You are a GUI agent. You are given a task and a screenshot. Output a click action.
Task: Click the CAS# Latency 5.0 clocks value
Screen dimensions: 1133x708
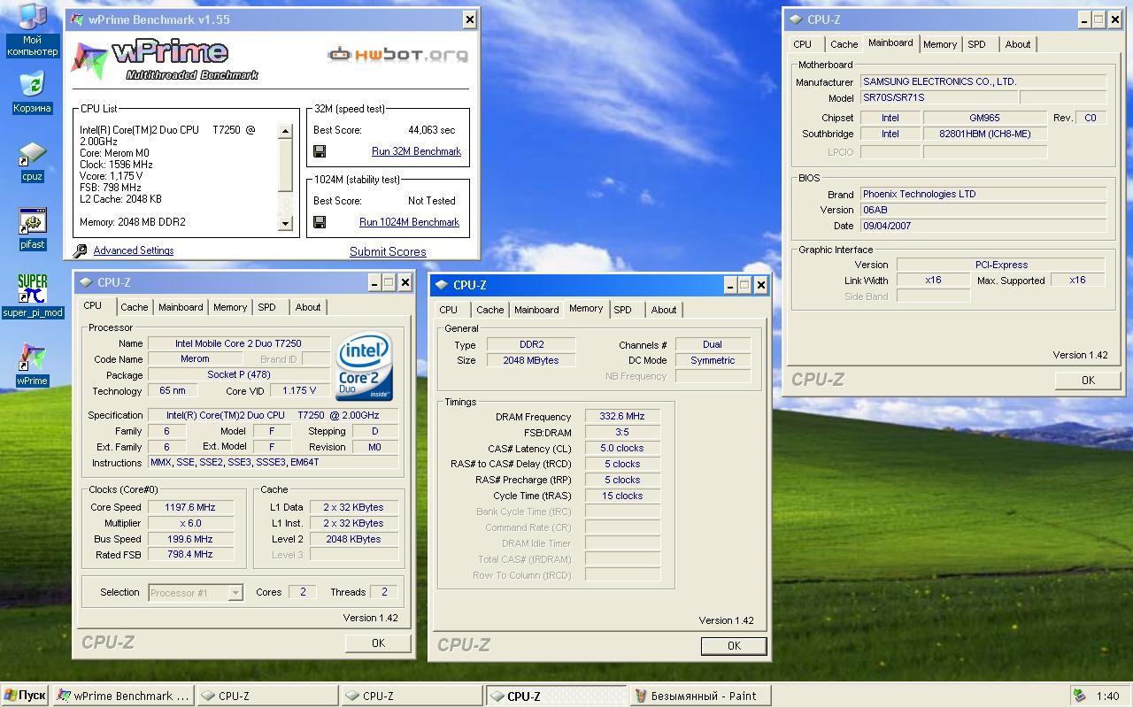pyautogui.click(x=622, y=449)
